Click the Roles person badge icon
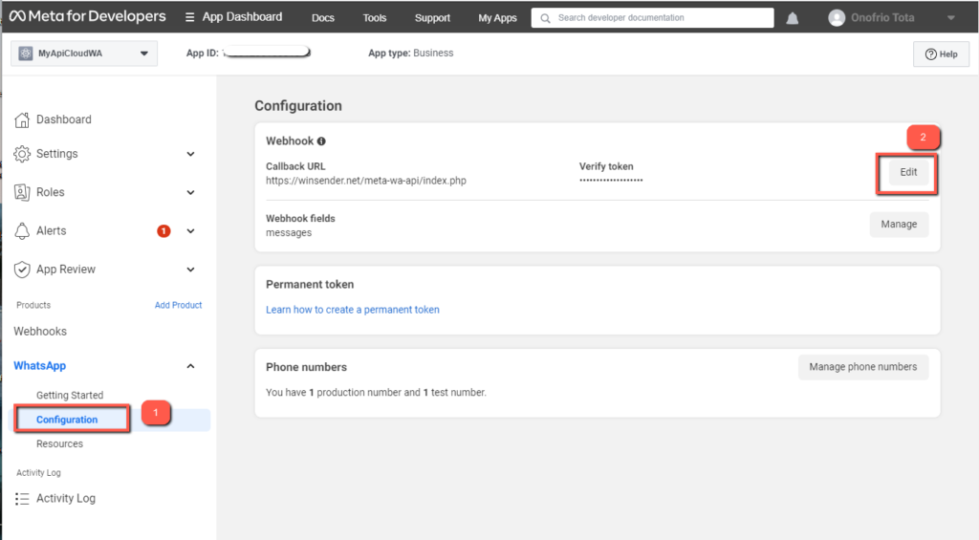 22,192
